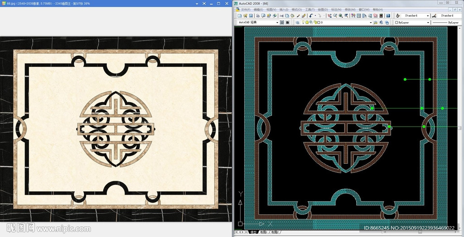Open the Standard text style dropdown
This screenshot has height=237, width=464.
427,16
